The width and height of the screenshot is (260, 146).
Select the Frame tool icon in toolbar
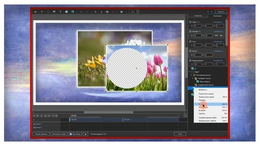pyautogui.click(x=48, y=12)
